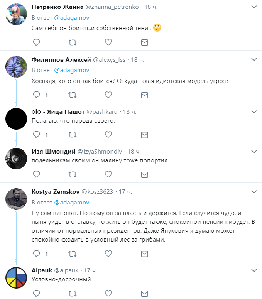View Филиппов Алексей's flower avatar
262x299 pixels.
[x=16, y=66]
